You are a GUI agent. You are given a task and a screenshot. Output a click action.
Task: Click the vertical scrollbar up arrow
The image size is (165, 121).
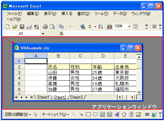click(x=139, y=57)
